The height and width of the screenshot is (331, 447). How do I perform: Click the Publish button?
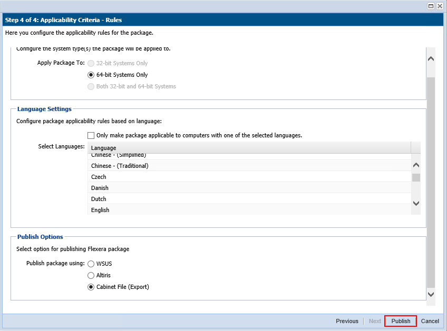coord(401,321)
